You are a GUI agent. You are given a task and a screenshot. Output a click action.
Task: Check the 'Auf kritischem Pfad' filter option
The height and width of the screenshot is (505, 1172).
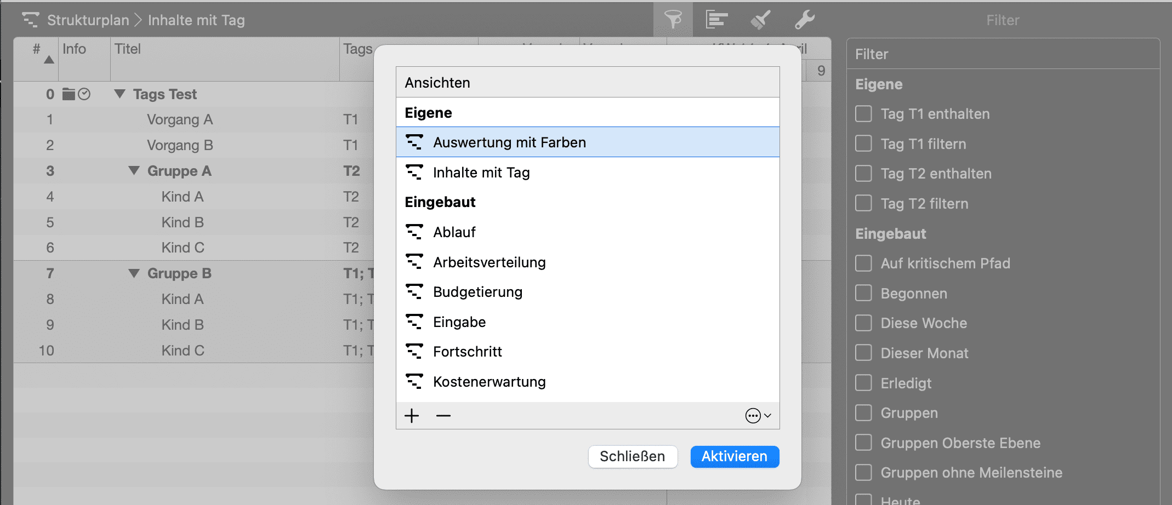coord(863,263)
